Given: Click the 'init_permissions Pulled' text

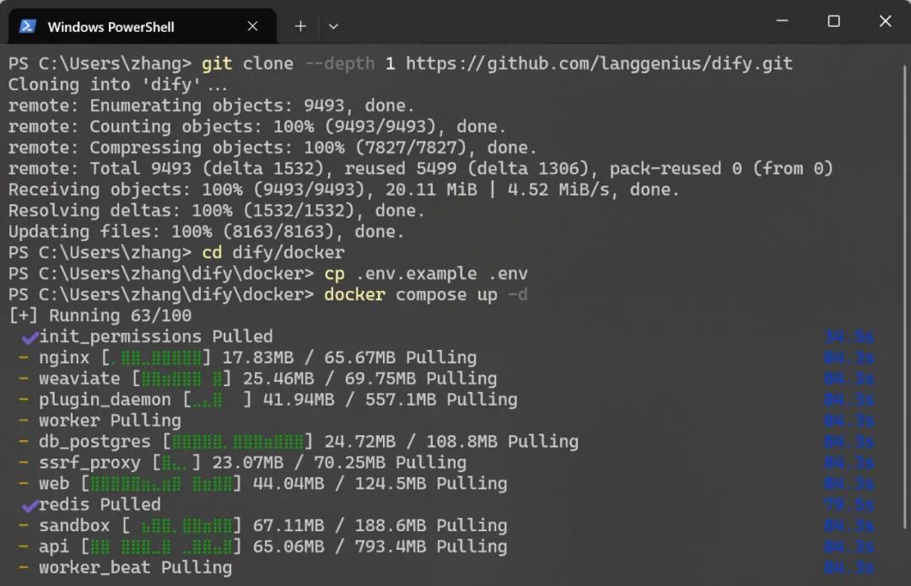Looking at the screenshot, I should [156, 337].
